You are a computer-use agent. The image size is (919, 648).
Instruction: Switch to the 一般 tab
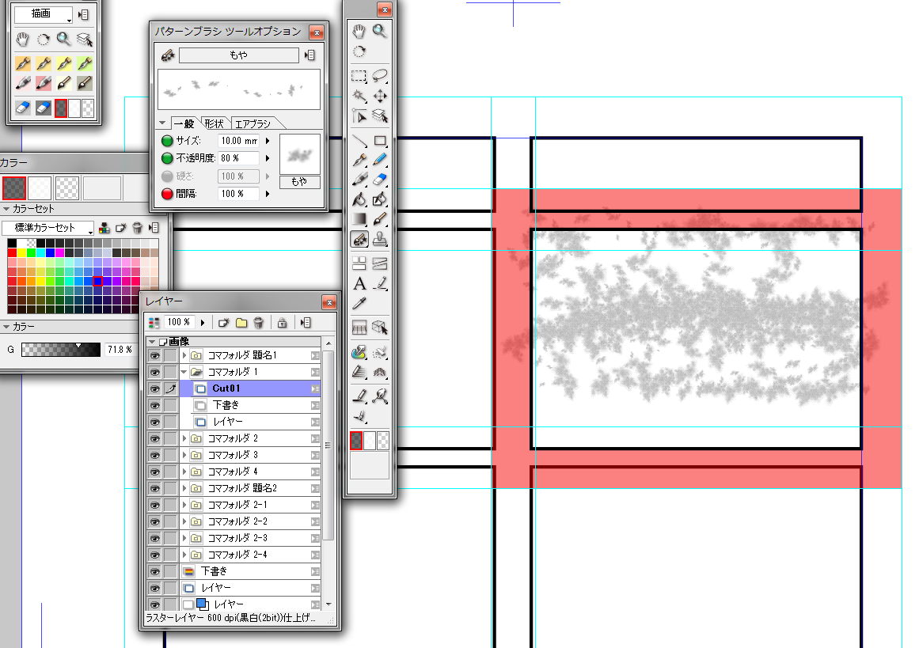pyautogui.click(x=185, y=123)
